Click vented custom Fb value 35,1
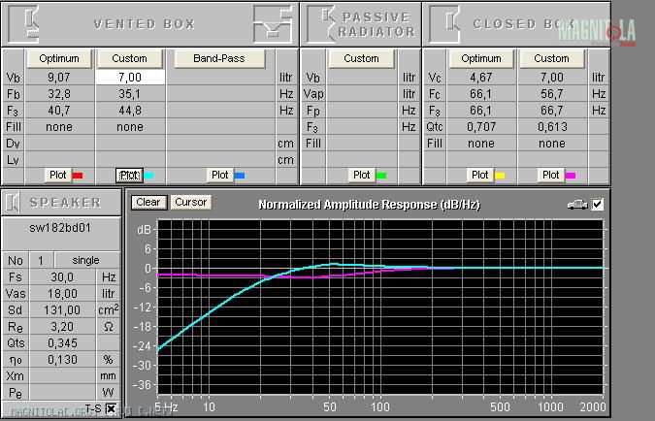This screenshot has width=655, height=421. [130, 94]
